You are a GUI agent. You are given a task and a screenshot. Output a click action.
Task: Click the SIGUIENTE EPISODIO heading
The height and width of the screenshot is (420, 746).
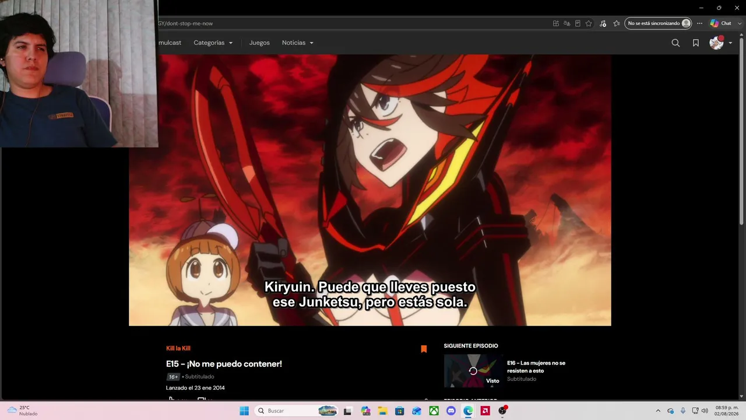(471, 346)
